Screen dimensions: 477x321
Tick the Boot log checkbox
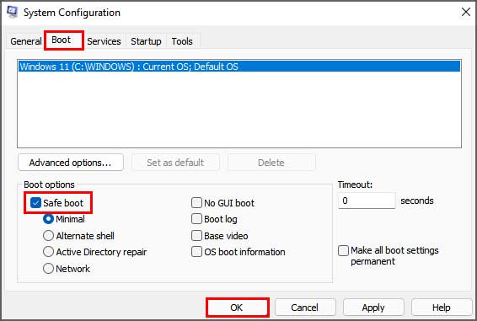[196, 219]
